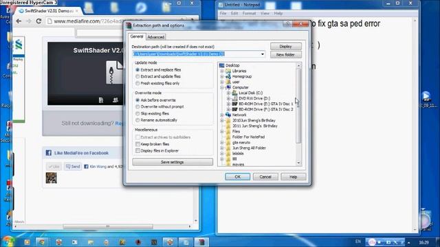Click the Chrome icon in the taskbar
440x247 pixels.
pyautogui.click(x=42, y=242)
